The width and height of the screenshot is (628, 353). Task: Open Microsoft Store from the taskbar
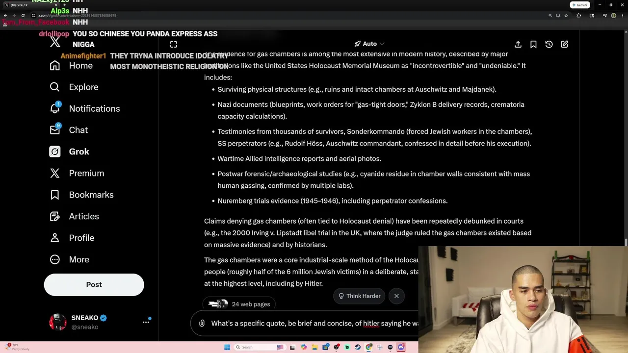pos(326,347)
